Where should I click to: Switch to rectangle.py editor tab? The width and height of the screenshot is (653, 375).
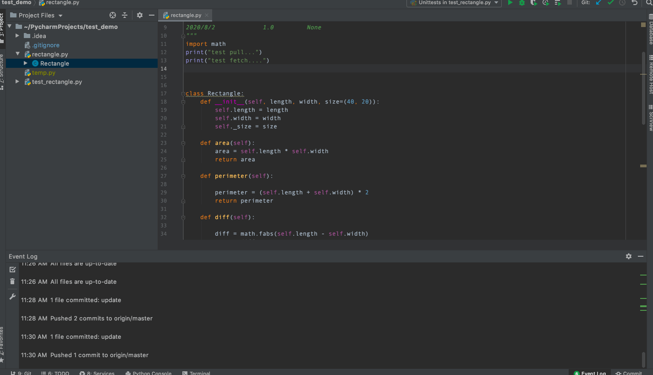185,15
